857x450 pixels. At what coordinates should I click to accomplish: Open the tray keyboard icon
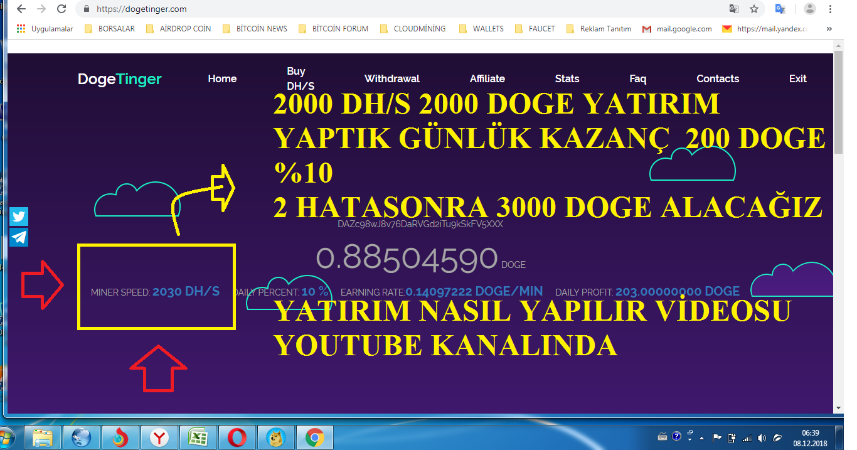pyautogui.click(x=663, y=437)
